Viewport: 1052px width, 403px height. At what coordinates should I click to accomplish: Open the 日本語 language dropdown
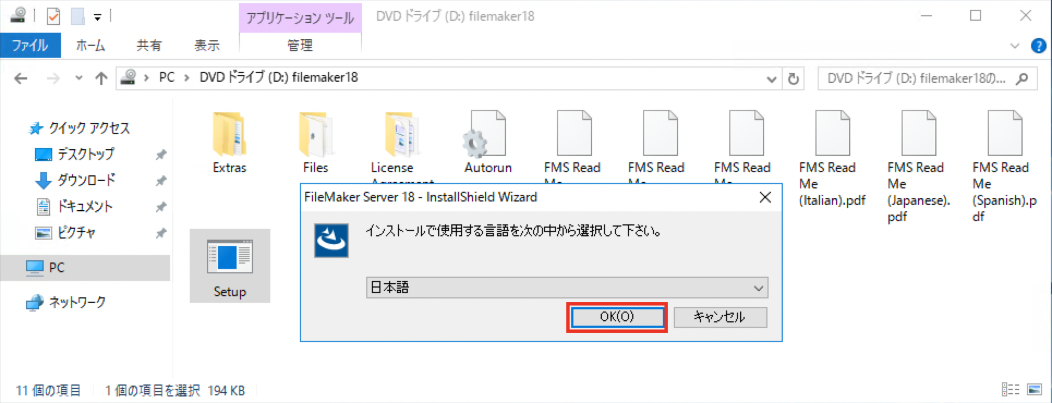point(567,288)
